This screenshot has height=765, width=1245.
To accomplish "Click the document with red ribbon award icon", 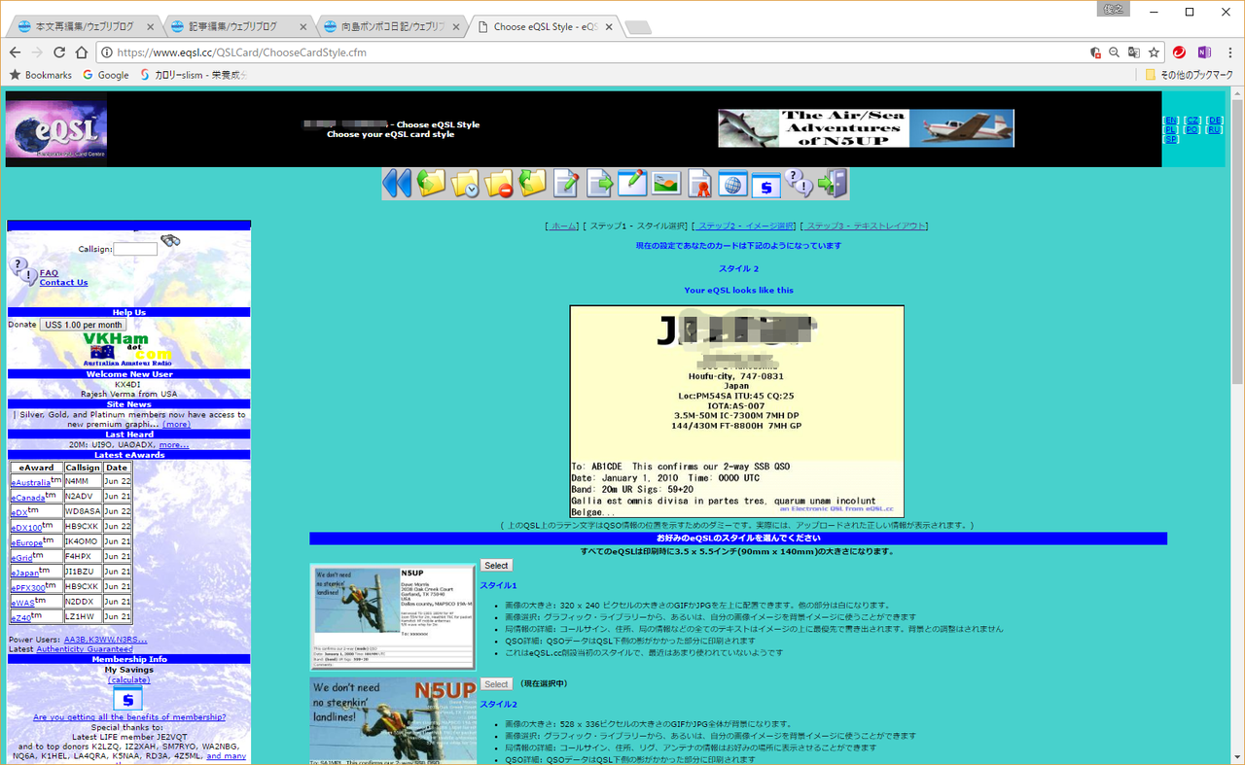I will (x=699, y=183).
